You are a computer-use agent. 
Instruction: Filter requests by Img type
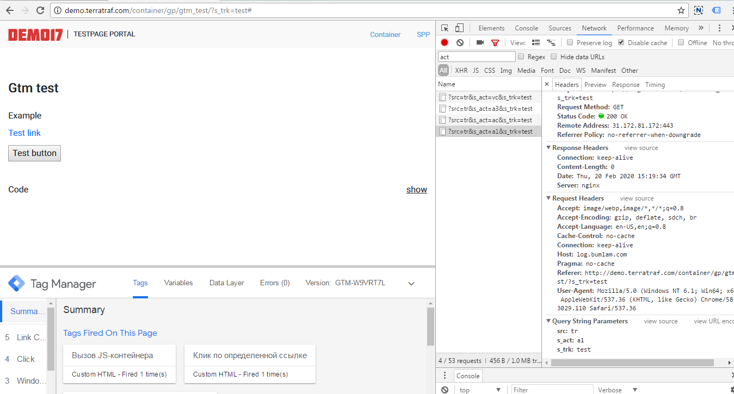(x=506, y=71)
